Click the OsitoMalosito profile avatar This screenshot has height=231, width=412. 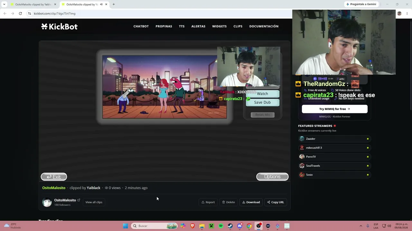tap(47, 202)
